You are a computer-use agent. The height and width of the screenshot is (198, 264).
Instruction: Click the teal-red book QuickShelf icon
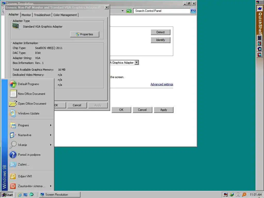[259, 43]
